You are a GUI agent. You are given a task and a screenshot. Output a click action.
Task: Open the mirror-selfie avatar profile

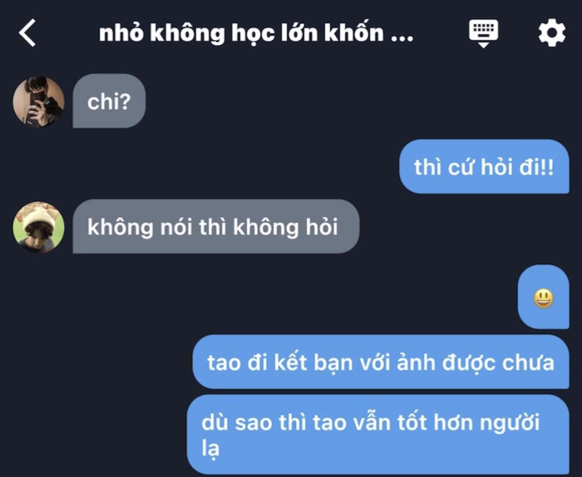coord(38,102)
